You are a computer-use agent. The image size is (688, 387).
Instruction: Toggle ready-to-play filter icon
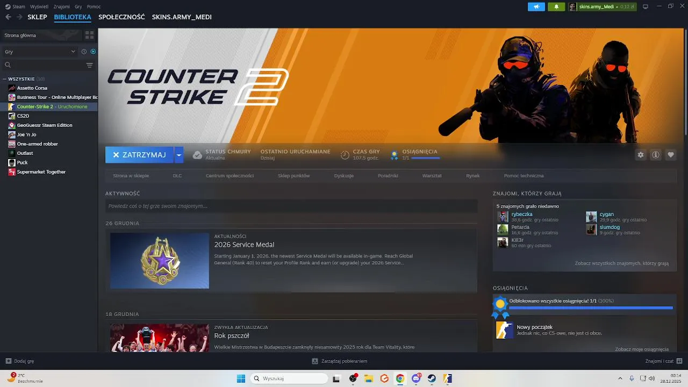tap(93, 52)
